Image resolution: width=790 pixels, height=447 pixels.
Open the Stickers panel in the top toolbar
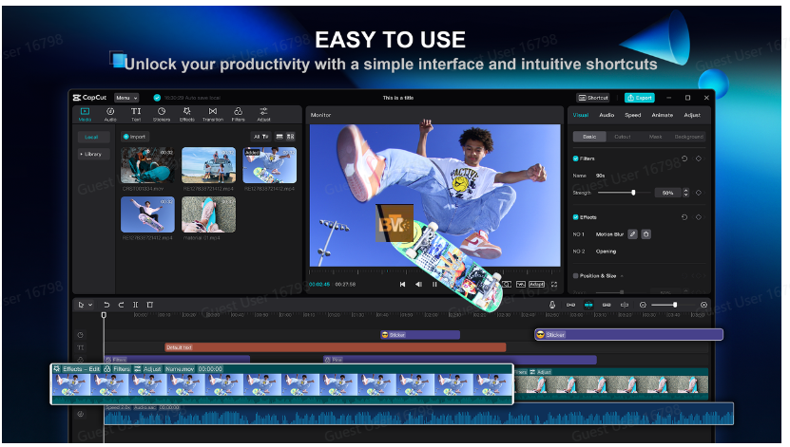coord(161,114)
